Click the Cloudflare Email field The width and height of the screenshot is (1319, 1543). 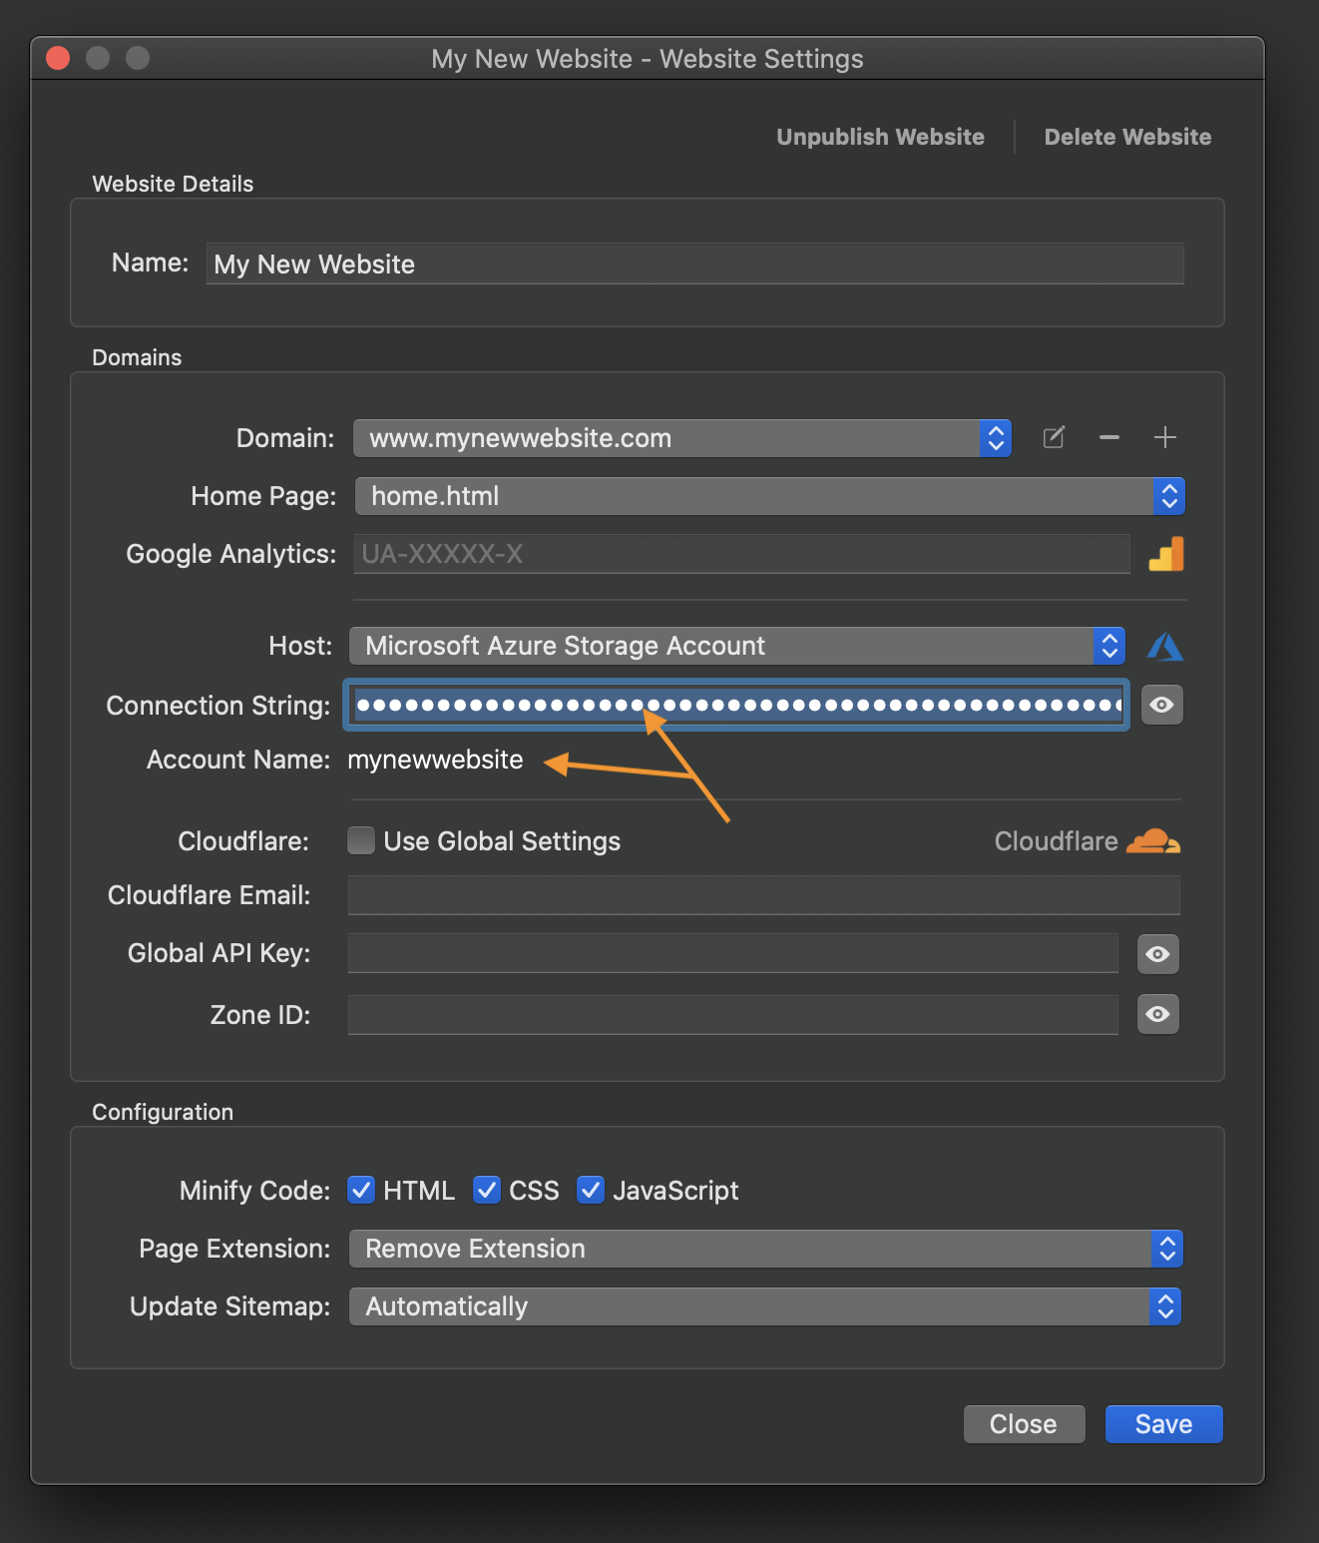click(763, 895)
